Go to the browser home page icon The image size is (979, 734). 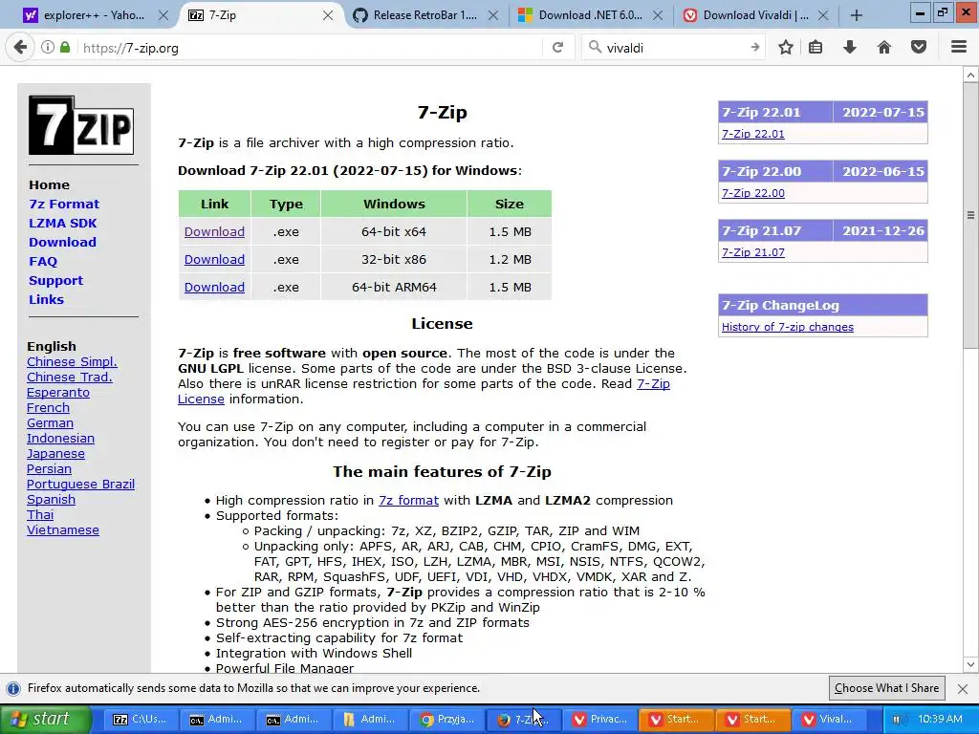[884, 47]
